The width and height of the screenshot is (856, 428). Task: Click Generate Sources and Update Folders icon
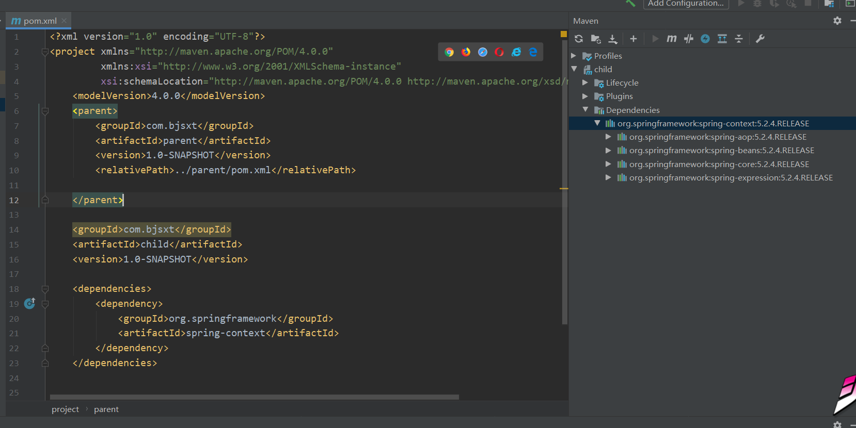[x=596, y=39]
